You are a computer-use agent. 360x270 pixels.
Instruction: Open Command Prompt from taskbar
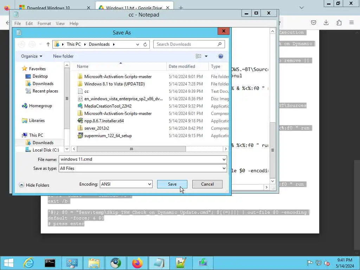[x=50, y=263]
